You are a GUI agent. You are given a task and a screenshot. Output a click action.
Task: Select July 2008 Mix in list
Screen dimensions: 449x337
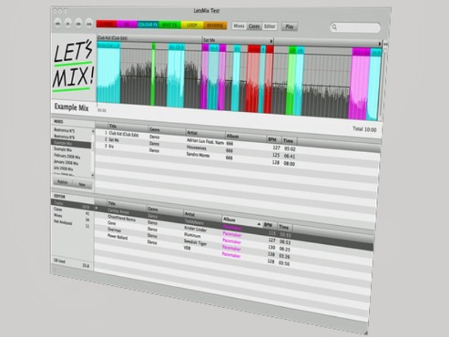[64, 168]
